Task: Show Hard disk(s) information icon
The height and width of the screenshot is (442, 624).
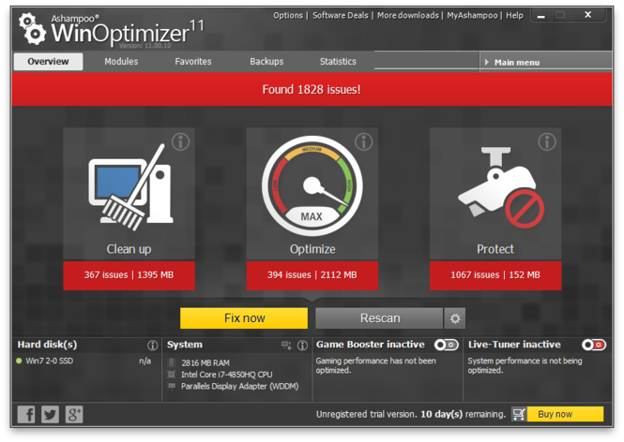Action: coord(152,346)
